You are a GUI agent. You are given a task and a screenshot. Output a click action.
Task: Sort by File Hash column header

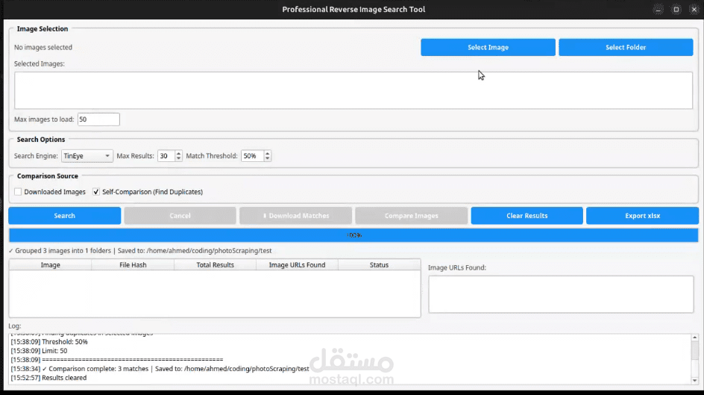click(133, 265)
